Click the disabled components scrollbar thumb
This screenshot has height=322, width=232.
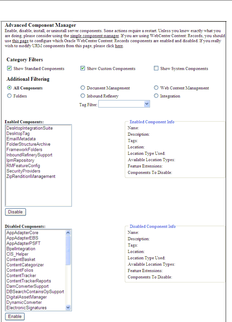coord(68,250)
